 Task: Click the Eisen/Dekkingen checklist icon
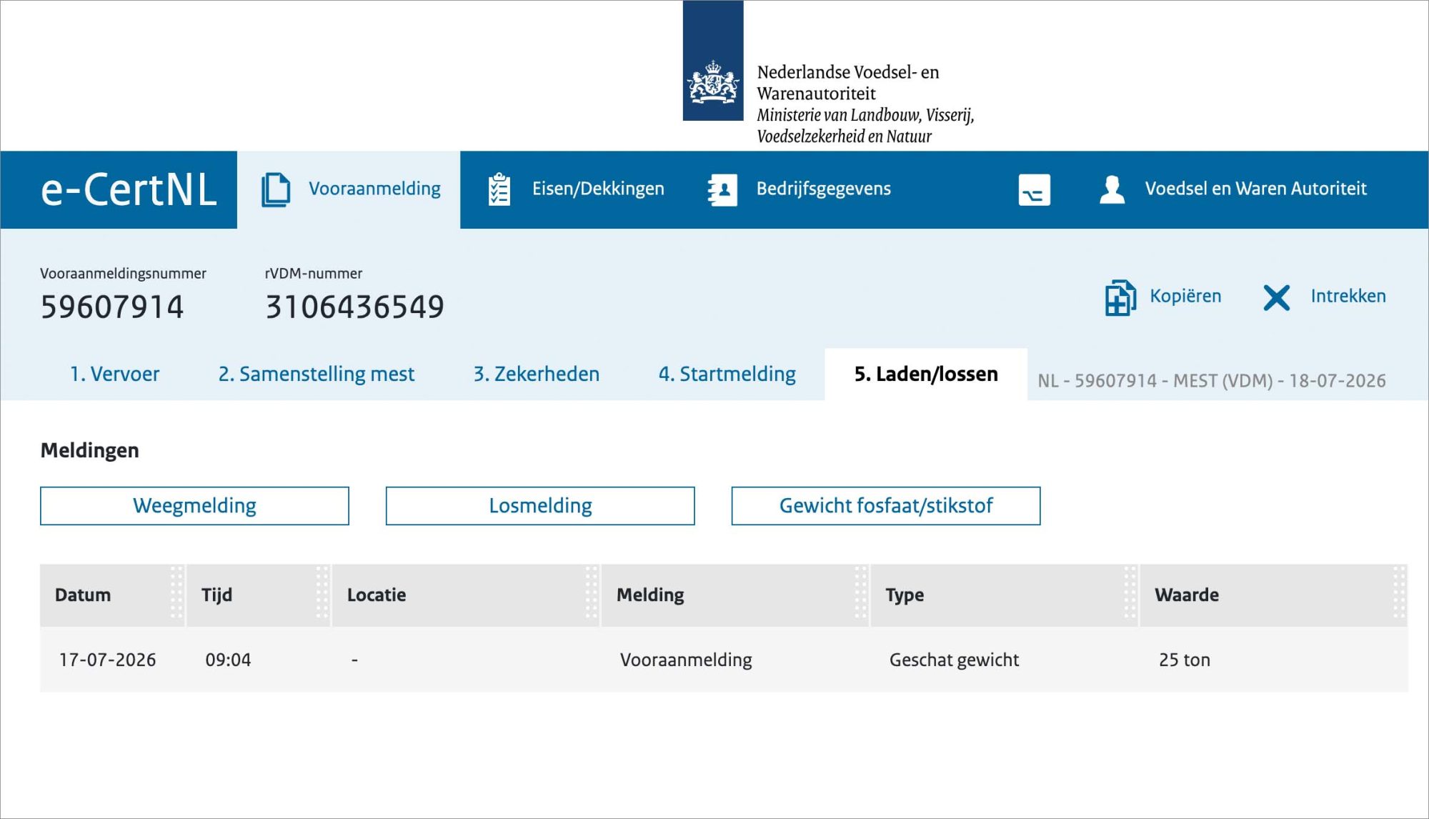pyautogui.click(x=499, y=189)
